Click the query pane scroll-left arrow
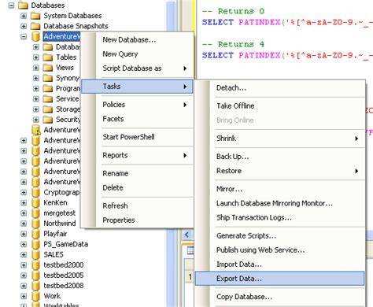Viewport: 373px width, 307px height. [x=187, y=235]
